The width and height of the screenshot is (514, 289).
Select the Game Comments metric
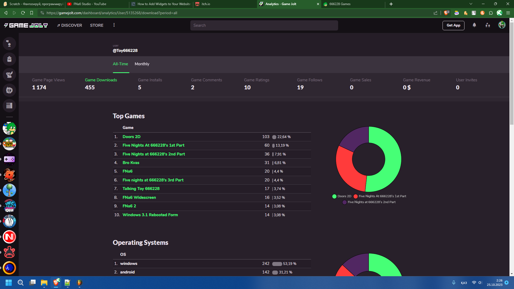(x=206, y=84)
